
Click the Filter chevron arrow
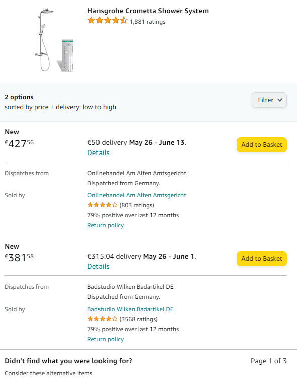[x=280, y=100]
